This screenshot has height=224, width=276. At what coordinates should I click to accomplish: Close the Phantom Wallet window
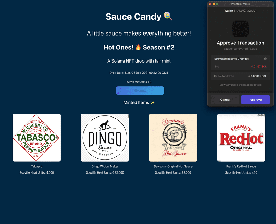click(210, 4)
